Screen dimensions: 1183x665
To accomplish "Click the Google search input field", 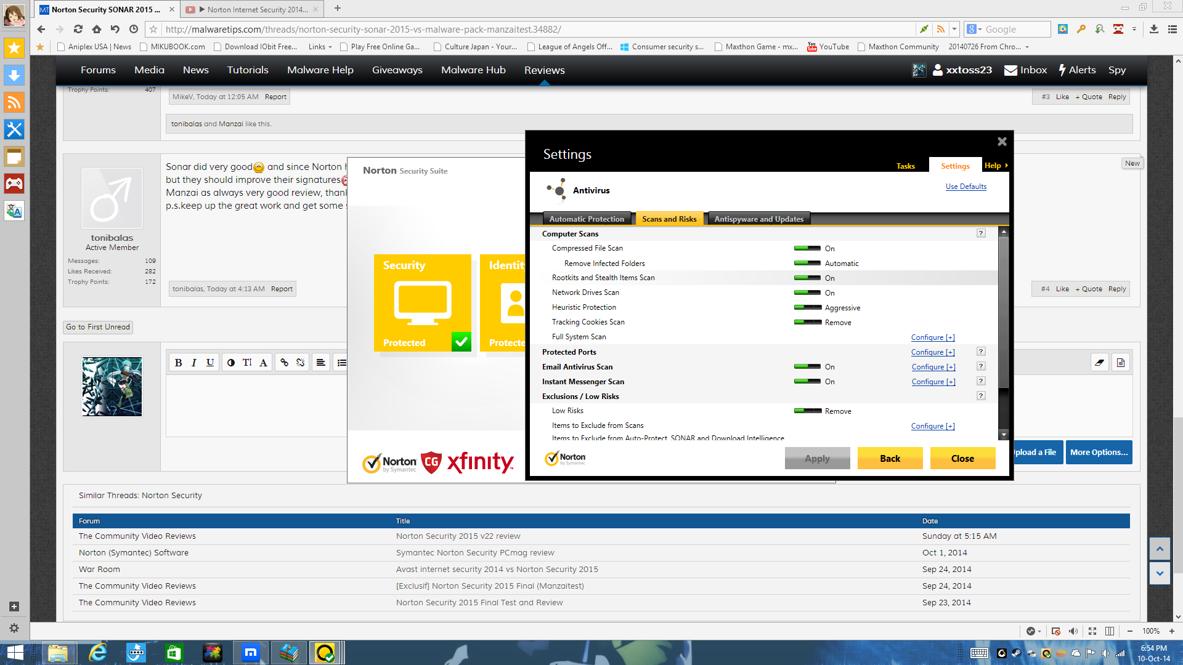I will pos(1016,29).
